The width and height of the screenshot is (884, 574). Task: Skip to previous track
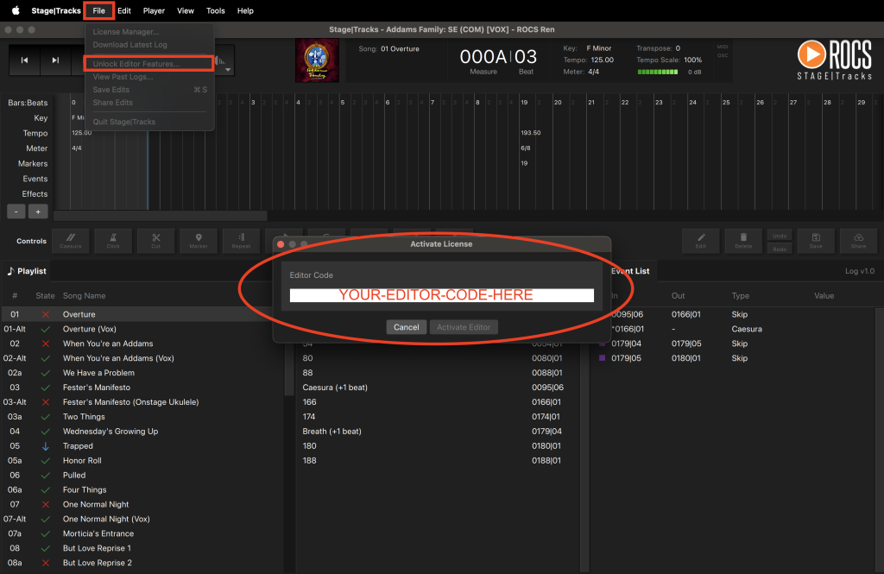pyautogui.click(x=24, y=60)
